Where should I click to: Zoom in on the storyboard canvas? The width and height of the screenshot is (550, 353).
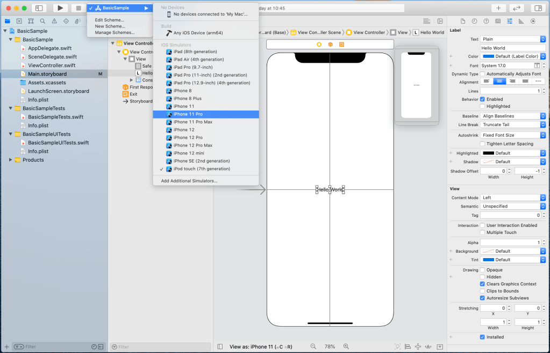click(346, 347)
